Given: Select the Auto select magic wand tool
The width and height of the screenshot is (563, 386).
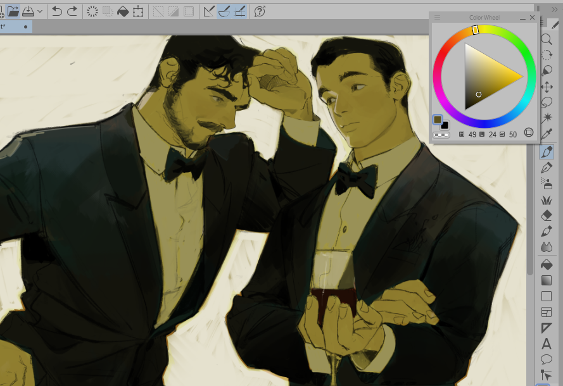Looking at the screenshot, I should coord(547,118).
